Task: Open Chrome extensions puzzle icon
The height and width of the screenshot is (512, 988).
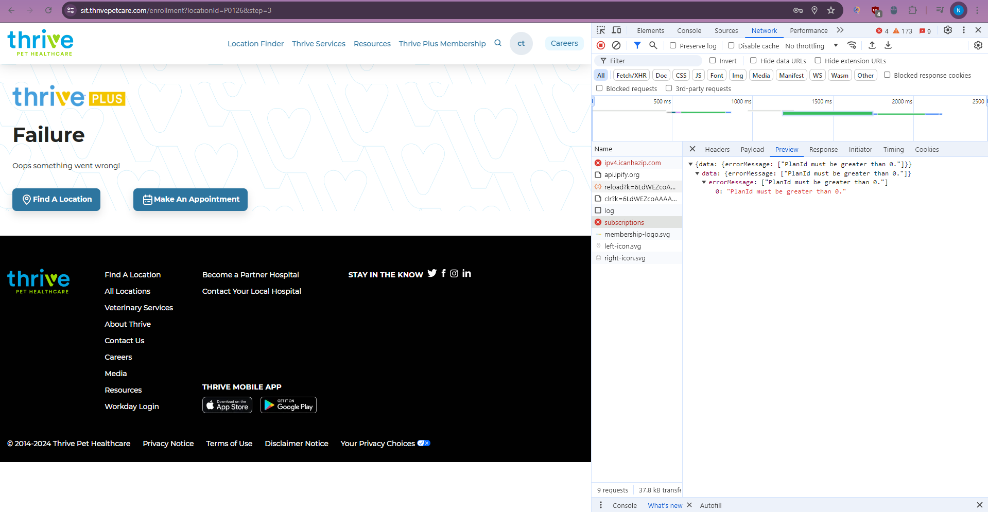Action: click(x=912, y=10)
